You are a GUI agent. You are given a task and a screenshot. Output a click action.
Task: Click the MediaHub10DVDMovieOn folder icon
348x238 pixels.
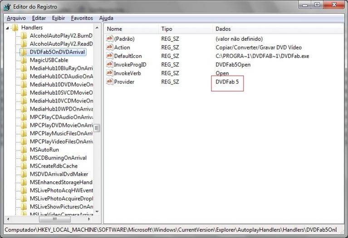[24, 84]
